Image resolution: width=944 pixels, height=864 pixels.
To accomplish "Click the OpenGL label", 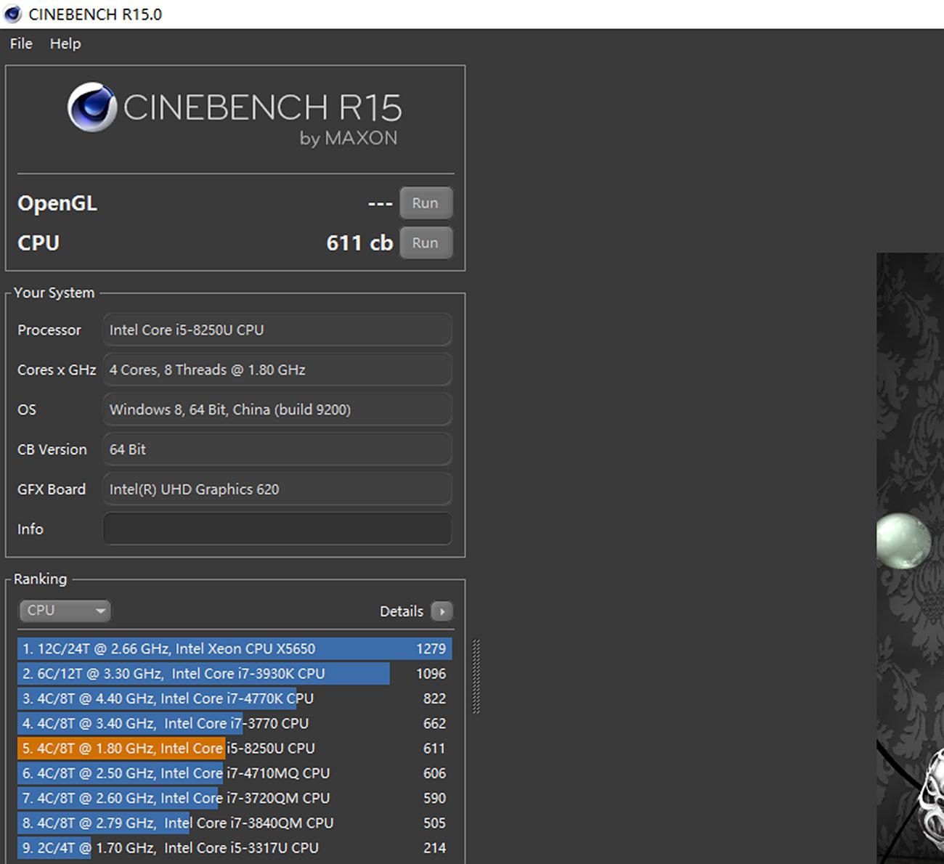I will pos(57,204).
